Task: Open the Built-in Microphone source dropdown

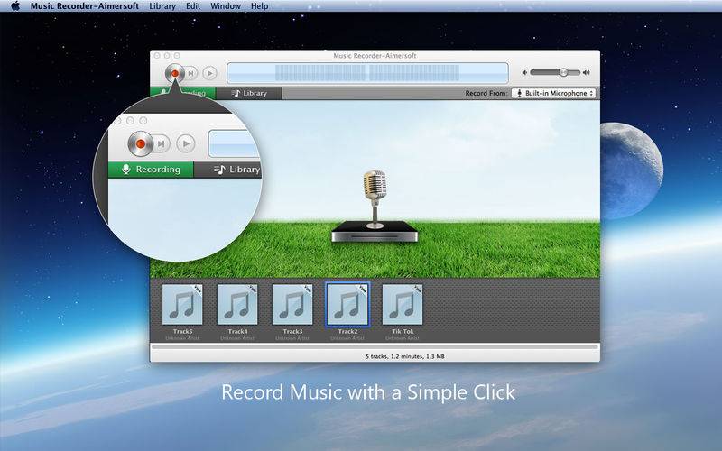Action: 554,93
